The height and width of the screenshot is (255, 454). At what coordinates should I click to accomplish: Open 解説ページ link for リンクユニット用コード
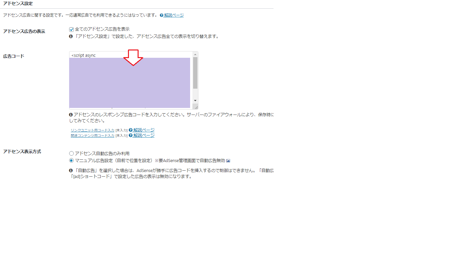pos(144,130)
